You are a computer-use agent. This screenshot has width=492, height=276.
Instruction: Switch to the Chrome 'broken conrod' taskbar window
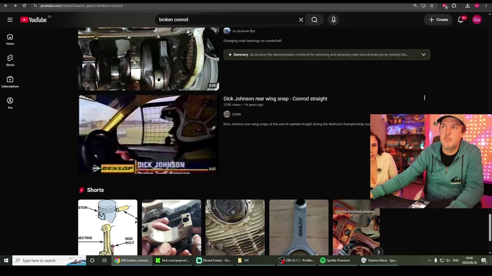[x=132, y=261]
